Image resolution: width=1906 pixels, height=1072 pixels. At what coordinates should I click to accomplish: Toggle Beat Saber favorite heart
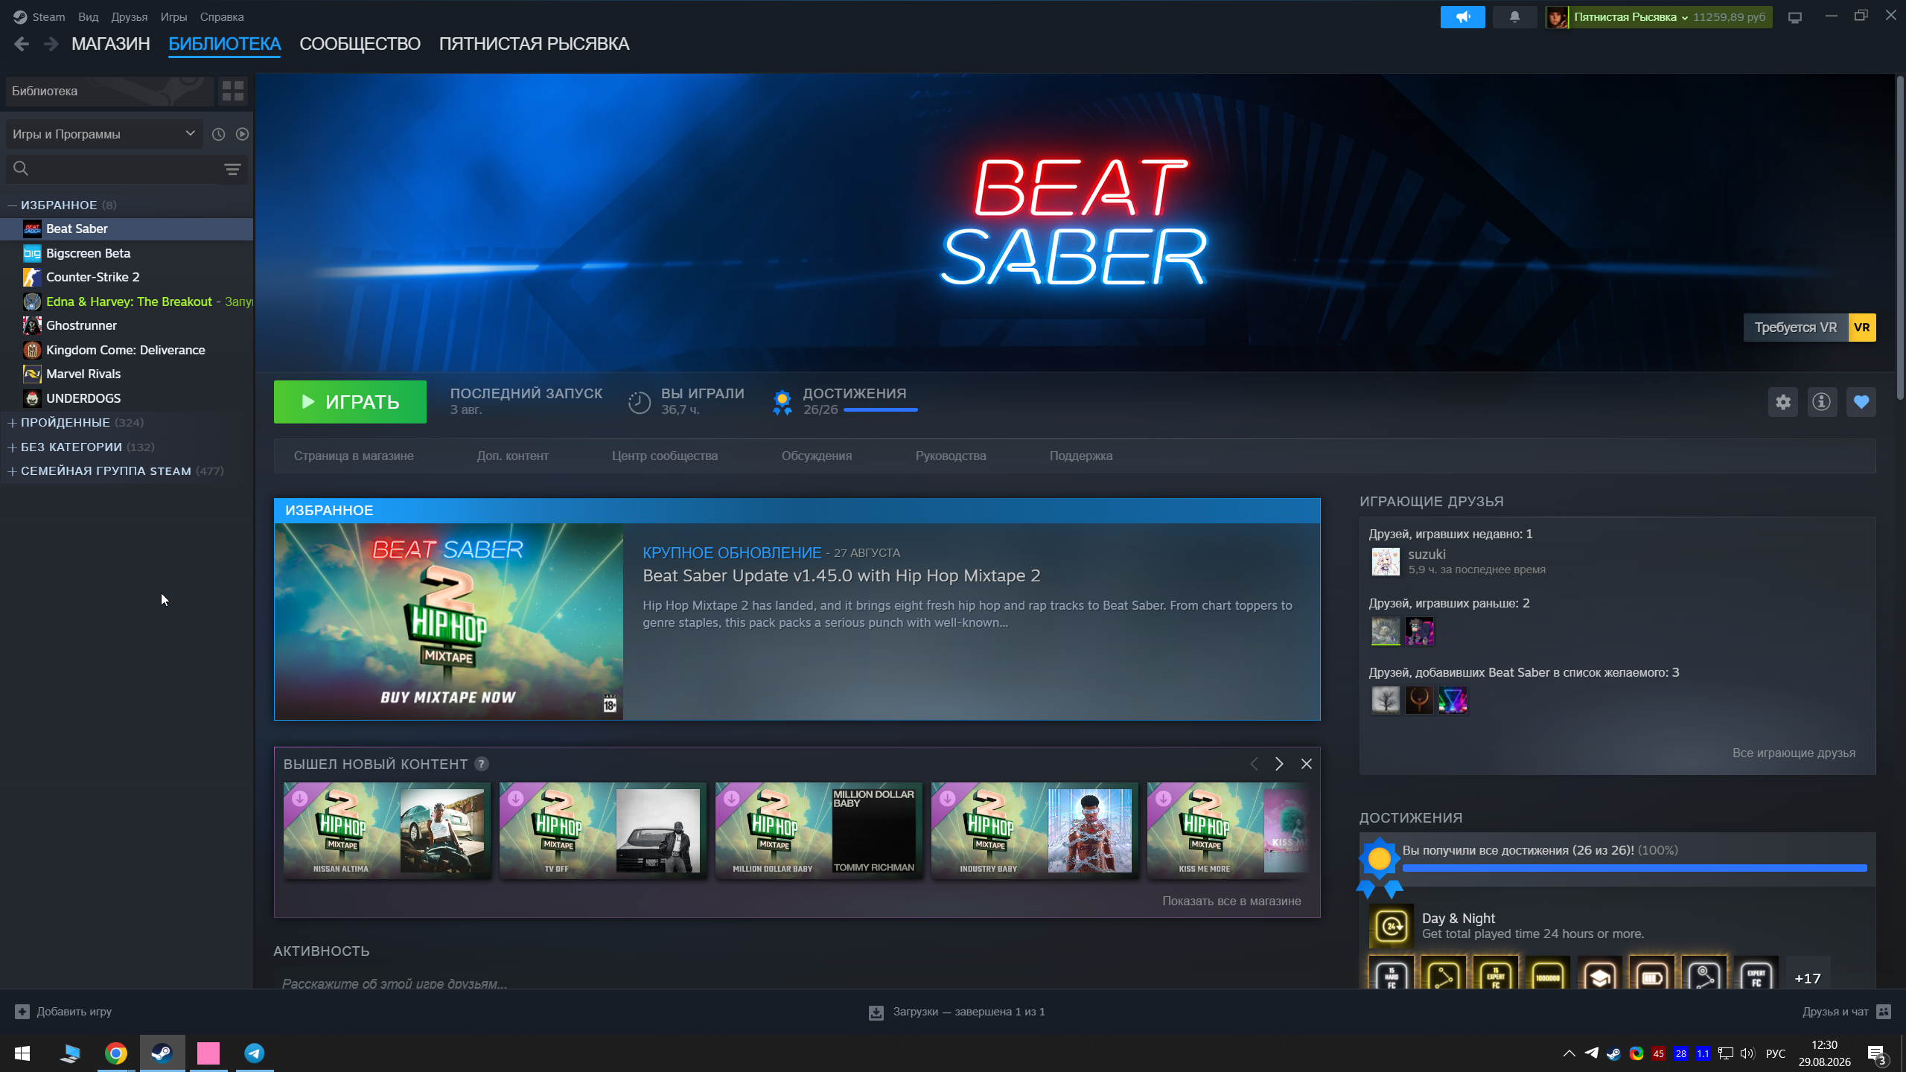[x=1861, y=402]
